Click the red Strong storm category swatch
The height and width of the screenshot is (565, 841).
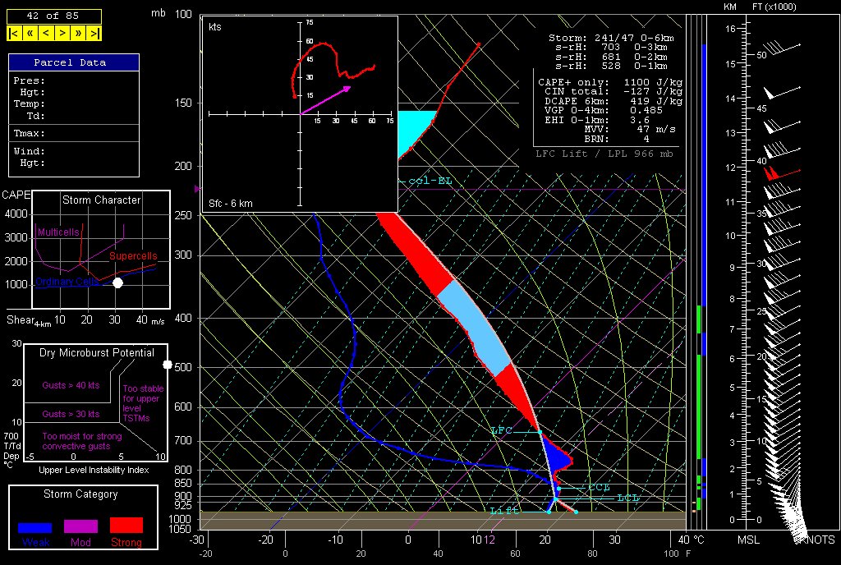(x=126, y=525)
